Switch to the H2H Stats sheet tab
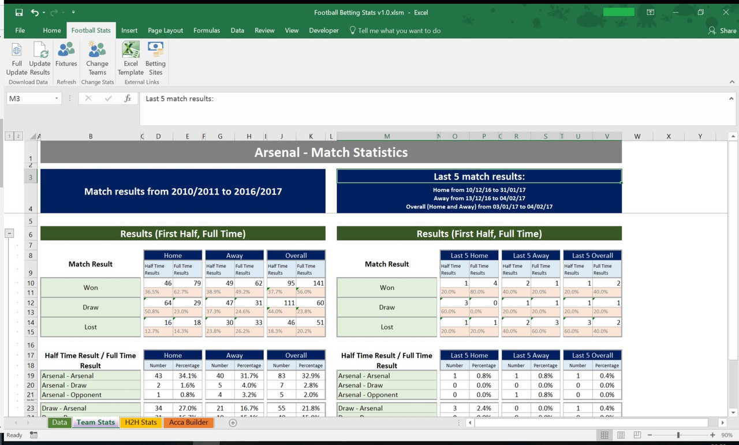The height and width of the screenshot is (445, 739). [x=141, y=422]
